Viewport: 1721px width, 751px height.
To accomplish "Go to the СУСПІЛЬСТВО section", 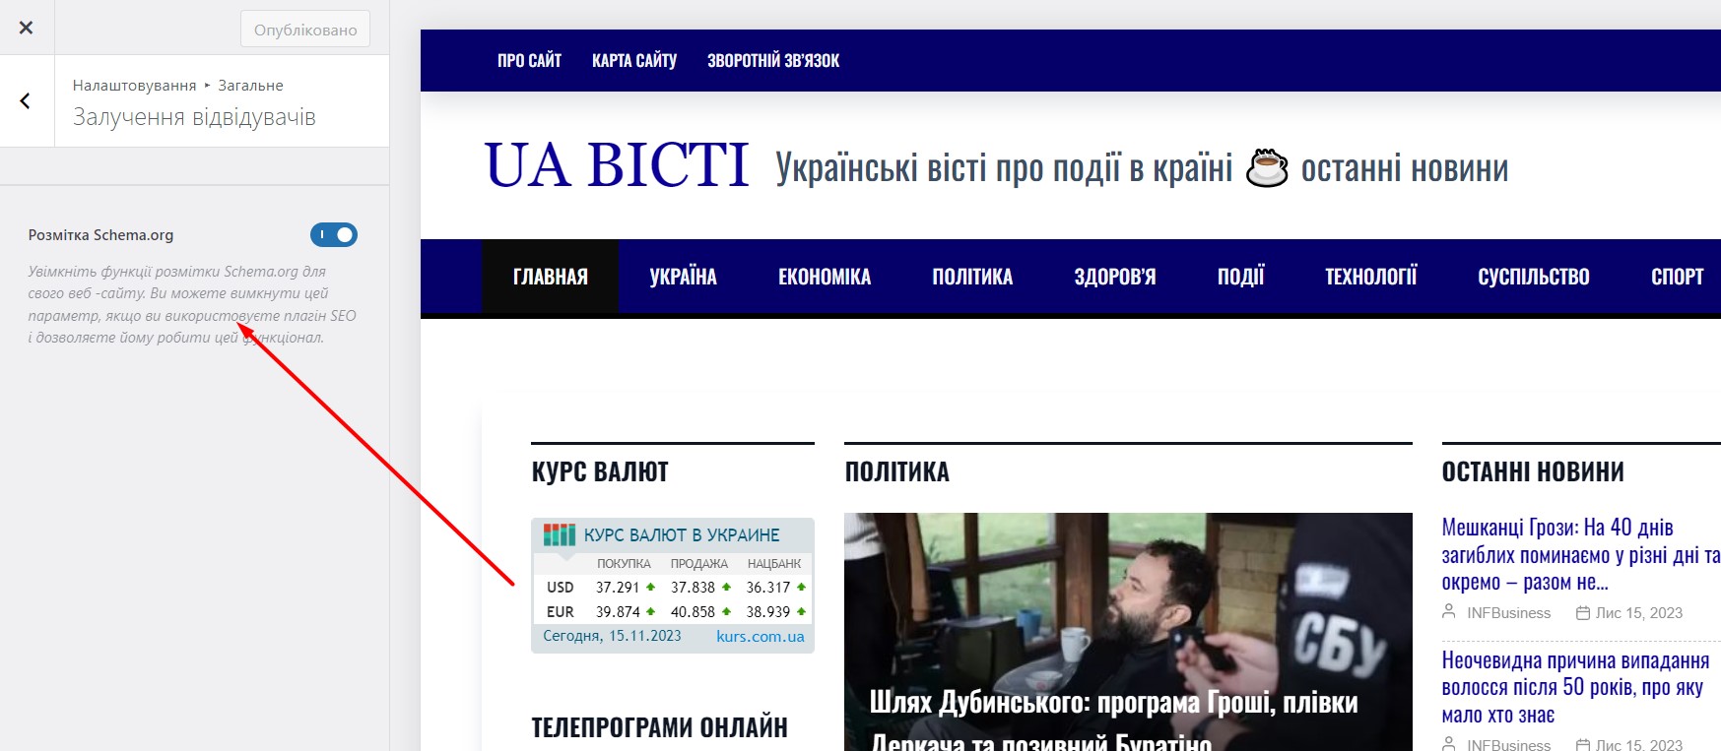I will tap(1534, 277).
